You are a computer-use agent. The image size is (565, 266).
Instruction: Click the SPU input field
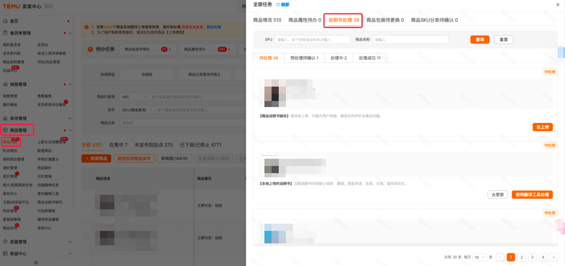(x=312, y=40)
